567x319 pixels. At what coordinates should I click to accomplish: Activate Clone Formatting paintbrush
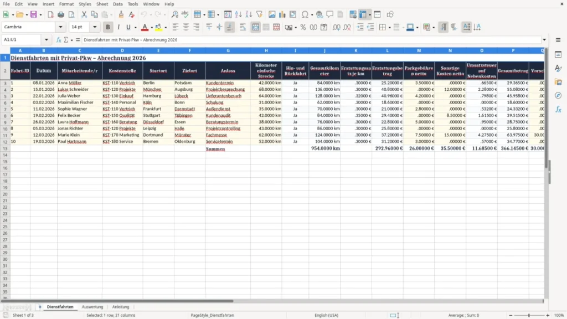(121, 14)
